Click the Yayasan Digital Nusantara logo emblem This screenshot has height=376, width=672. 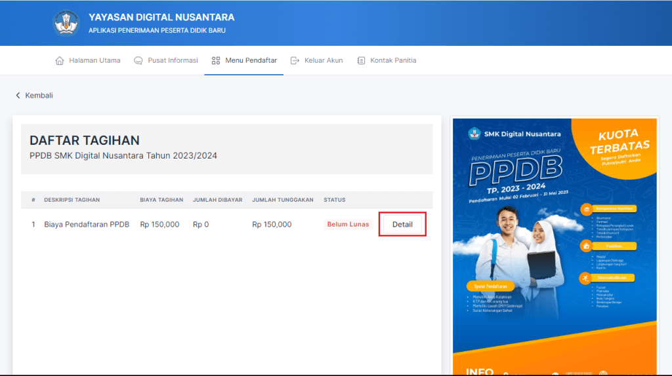point(66,23)
